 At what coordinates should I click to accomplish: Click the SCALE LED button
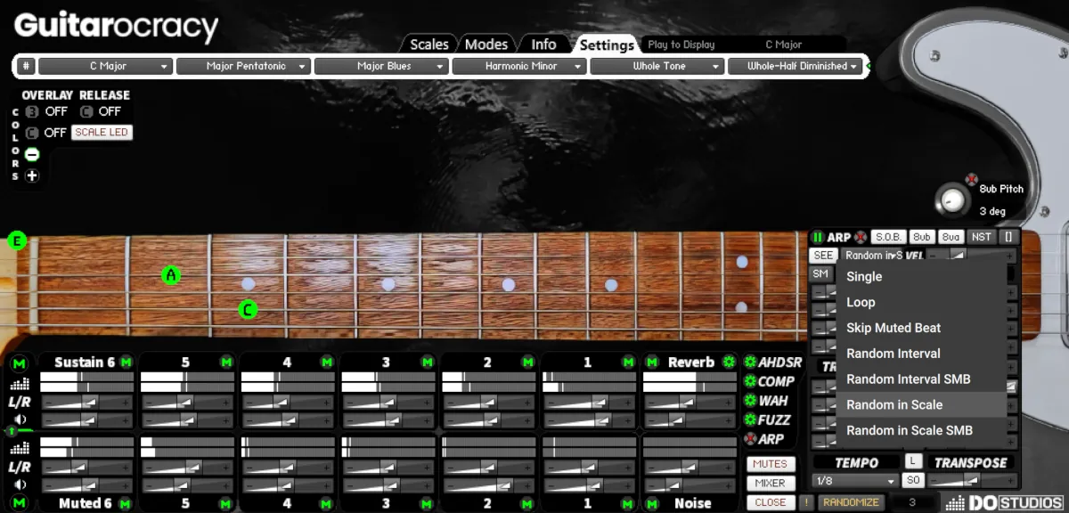(x=102, y=133)
